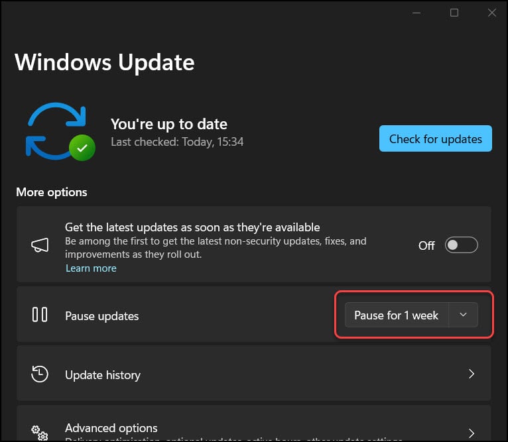
Task: Select the Update history text
Action: [x=103, y=375]
